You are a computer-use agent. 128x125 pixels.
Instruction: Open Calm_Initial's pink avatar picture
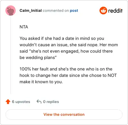tap(11, 11)
